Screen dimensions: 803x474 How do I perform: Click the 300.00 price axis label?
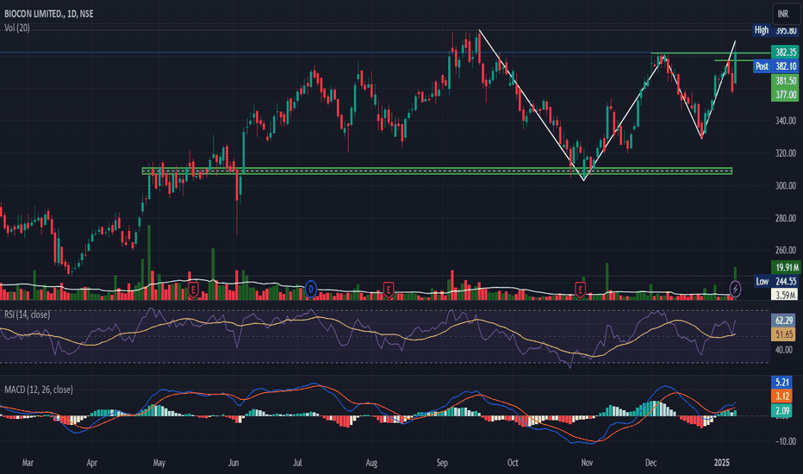[x=785, y=186]
